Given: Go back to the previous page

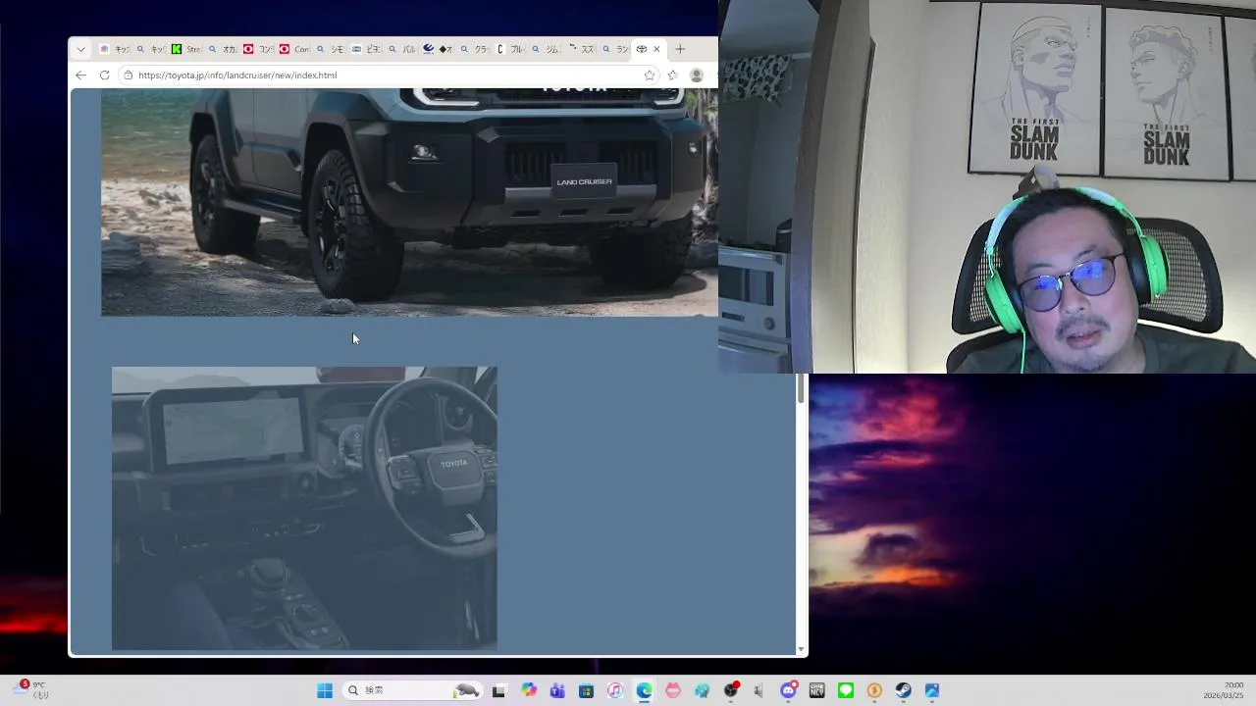Looking at the screenshot, I should [80, 75].
